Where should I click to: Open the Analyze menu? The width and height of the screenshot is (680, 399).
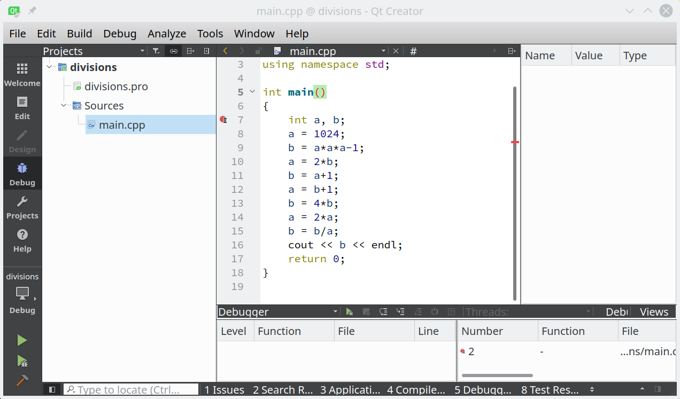(x=167, y=34)
